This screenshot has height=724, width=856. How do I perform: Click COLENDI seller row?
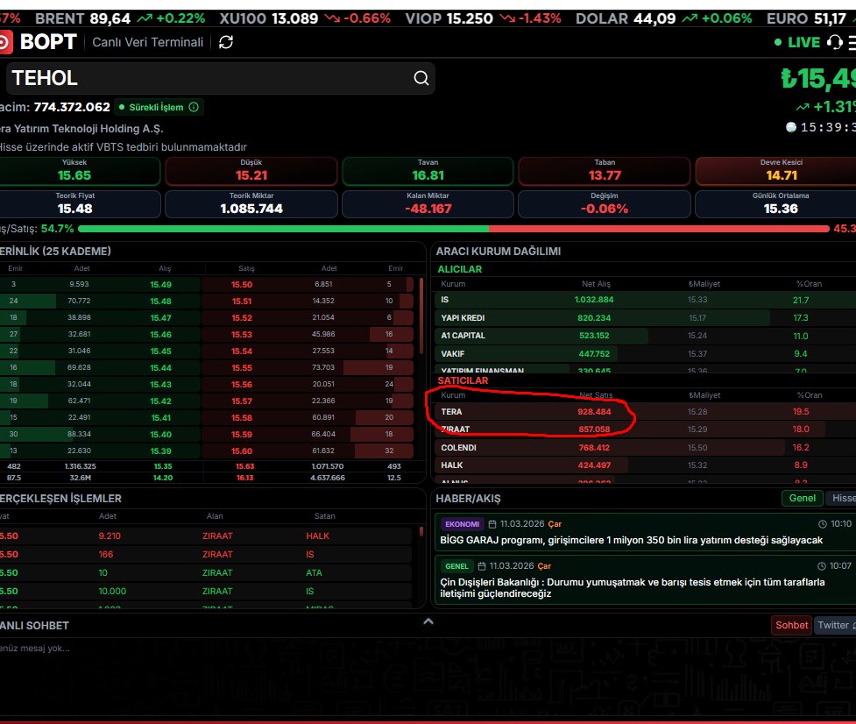(645, 448)
